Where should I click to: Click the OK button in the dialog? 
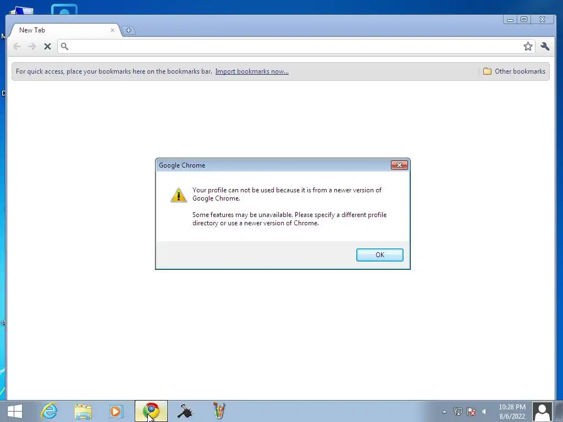click(x=379, y=255)
